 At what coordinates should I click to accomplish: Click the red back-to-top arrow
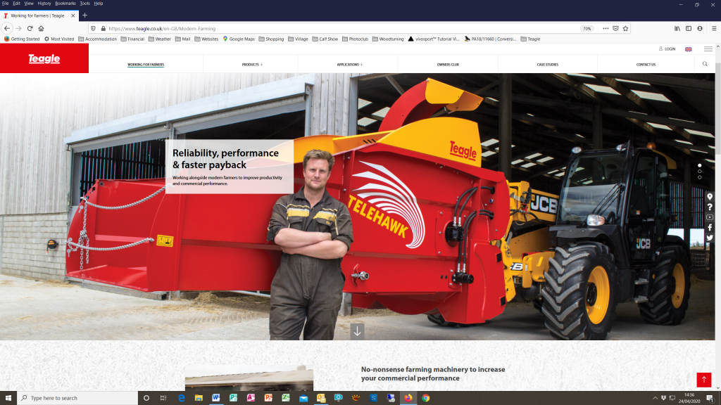click(x=704, y=380)
